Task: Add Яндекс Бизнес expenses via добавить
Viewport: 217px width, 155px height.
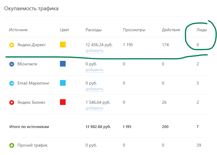Action: [94, 108]
